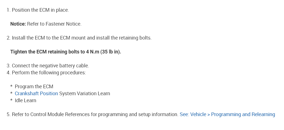
Task: Click the 'Idle Learn' bullet text
Action: point(26,100)
